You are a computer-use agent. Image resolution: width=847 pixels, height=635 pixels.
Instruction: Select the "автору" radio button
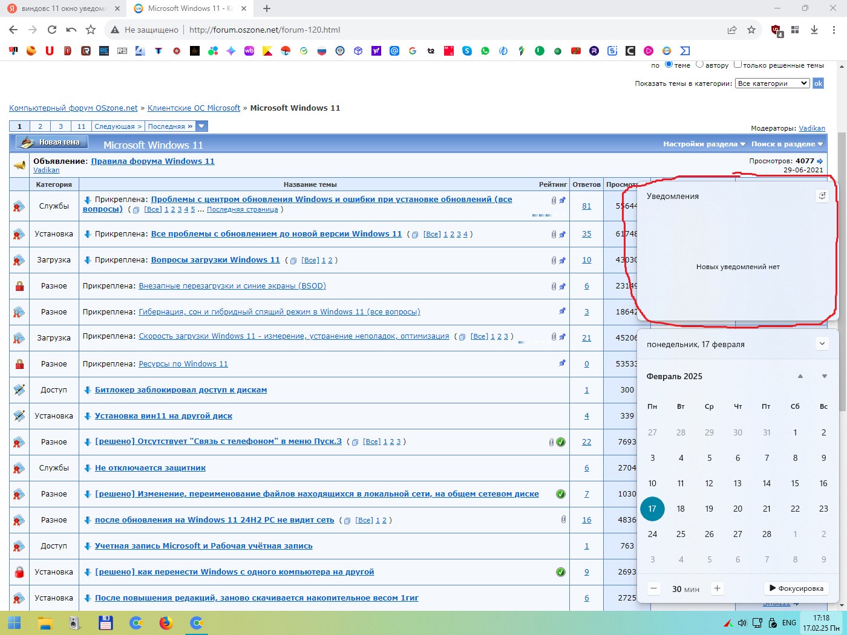click(699, 64)
